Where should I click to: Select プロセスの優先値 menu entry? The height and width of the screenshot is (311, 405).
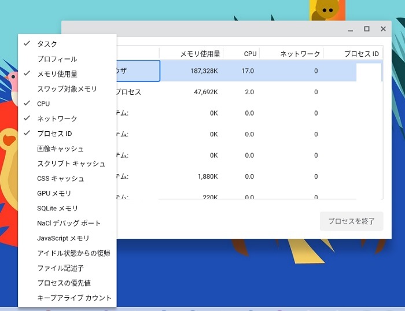[64, 283]
